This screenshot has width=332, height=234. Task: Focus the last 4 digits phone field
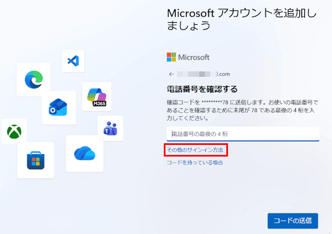[243, 134]
